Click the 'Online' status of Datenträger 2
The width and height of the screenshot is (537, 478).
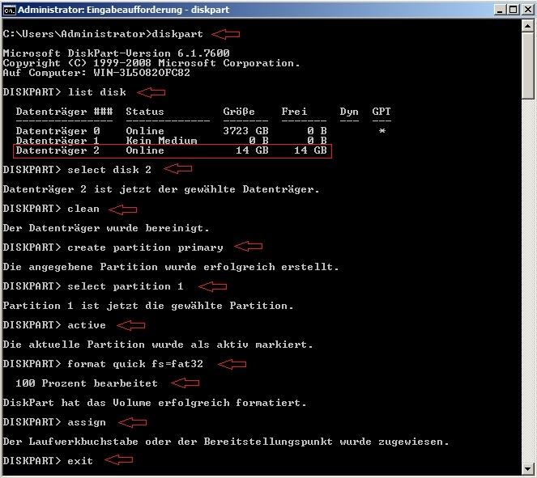tap(145, 150)
